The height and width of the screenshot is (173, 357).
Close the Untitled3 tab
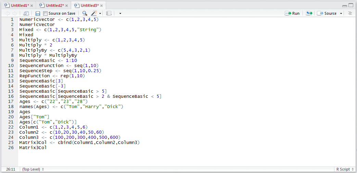[x=101, y=5]
